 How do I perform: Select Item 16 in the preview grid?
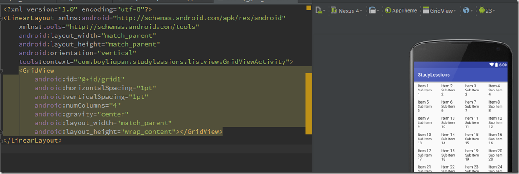(x=496, y=138)
